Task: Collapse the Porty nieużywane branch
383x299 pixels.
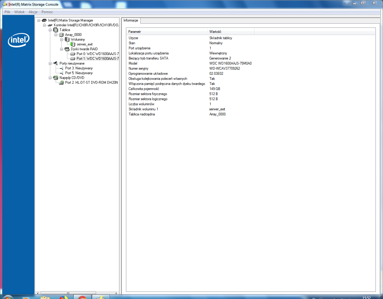Action: point(50,63)
